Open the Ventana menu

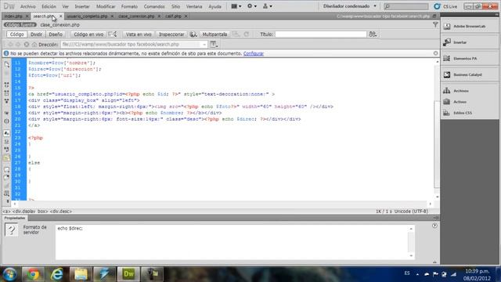tap(194, 6)
